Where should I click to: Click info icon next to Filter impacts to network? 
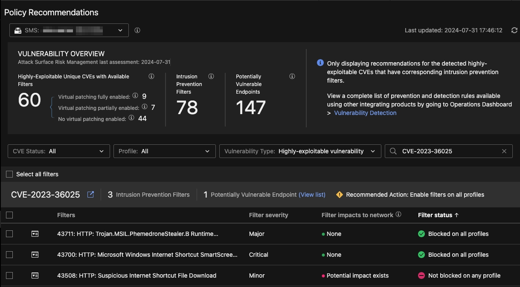pos(398,215)
